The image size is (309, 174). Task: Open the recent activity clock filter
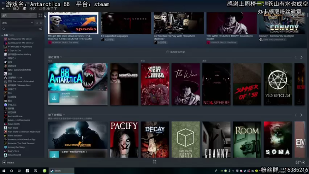pos(37,23)
